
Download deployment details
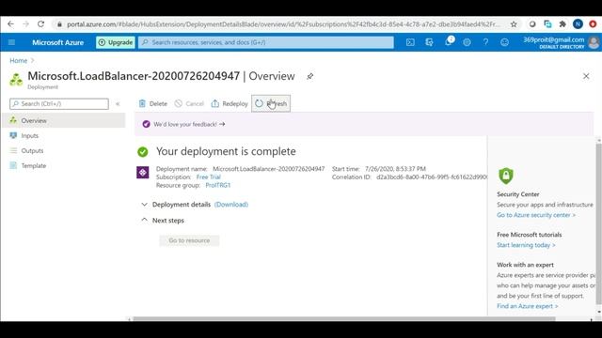(x=231, y=205)
